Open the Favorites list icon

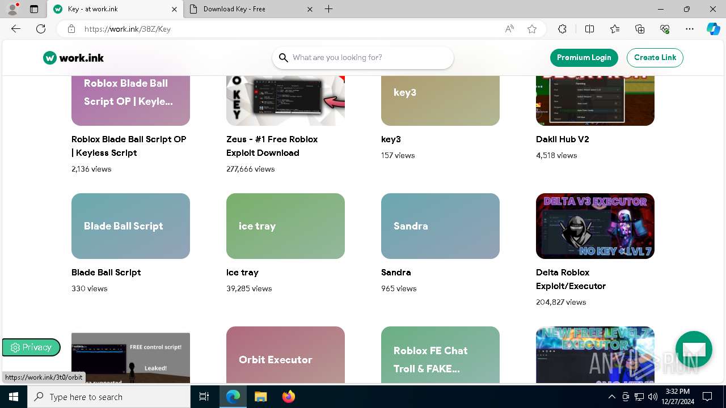[615, 29]
